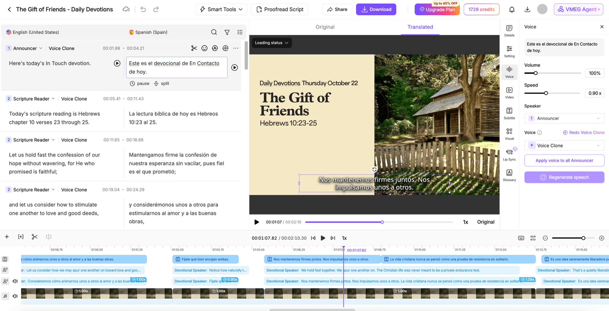Play the video preview
This screenshot has width=609, height=311.
point(257,222)
